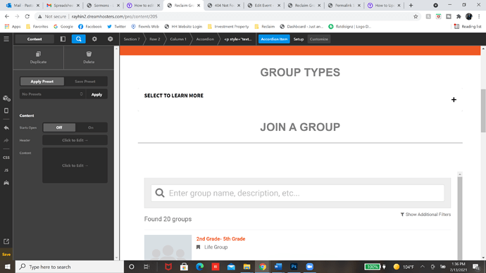Open the JS editor in sidebar
The width and height of the screenshot is (486, 273).
(6, 170)
